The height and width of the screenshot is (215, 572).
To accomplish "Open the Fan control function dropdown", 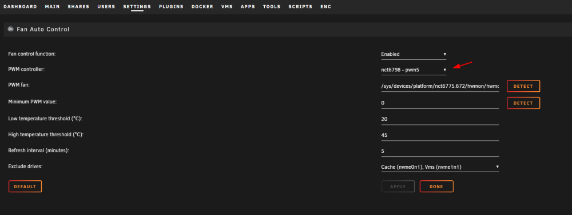I will (414, 54).
